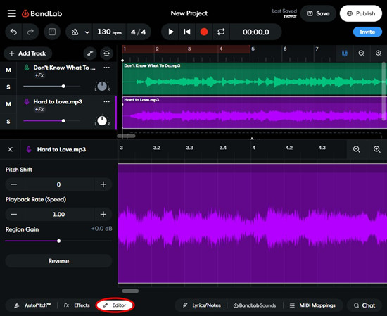Save the project
387x316 pixels.
[x=318, y=13]
